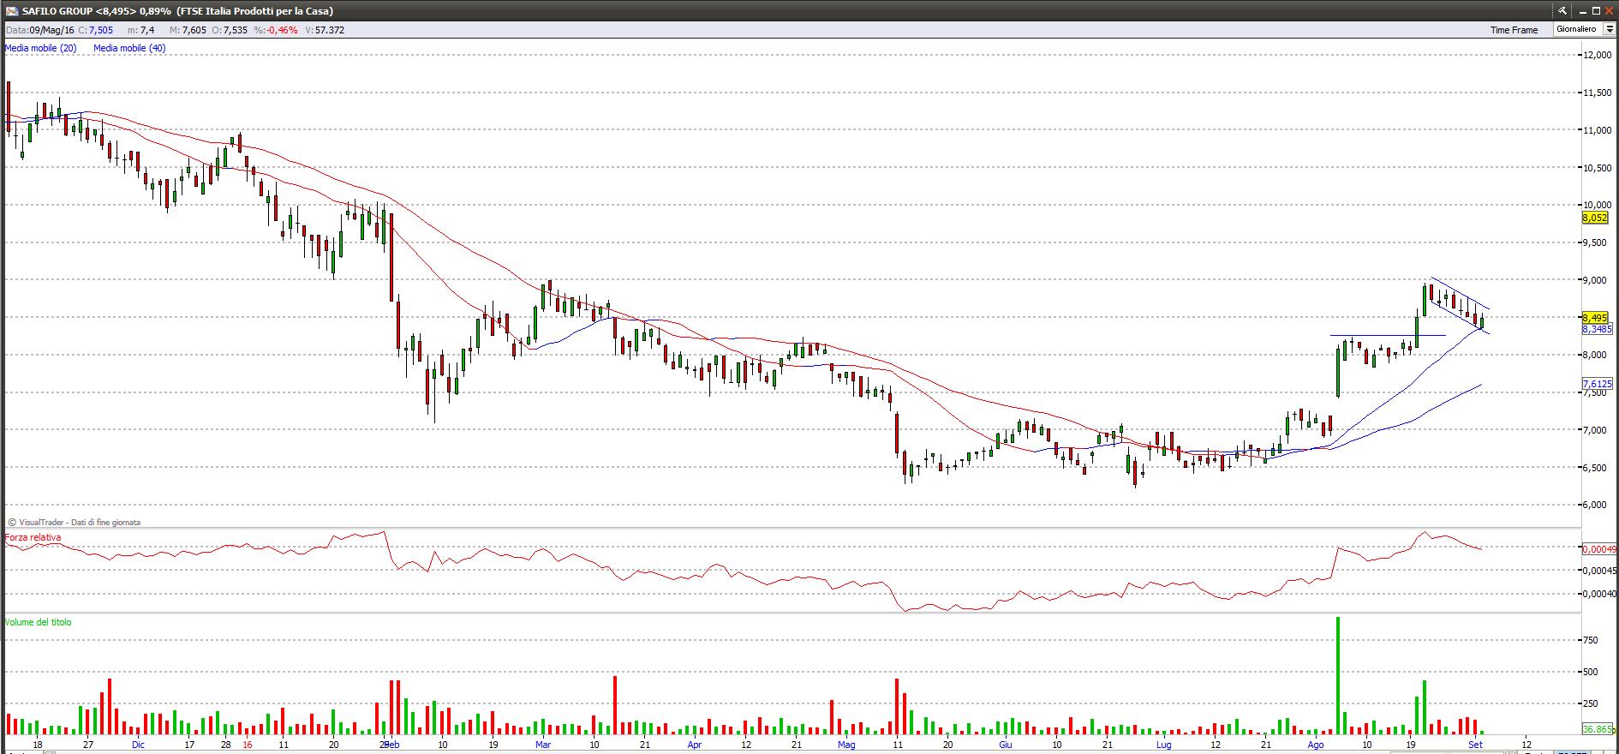Click the tallest green volume bar in August
Viewport: 1619px width, 754px height.
1337,675
